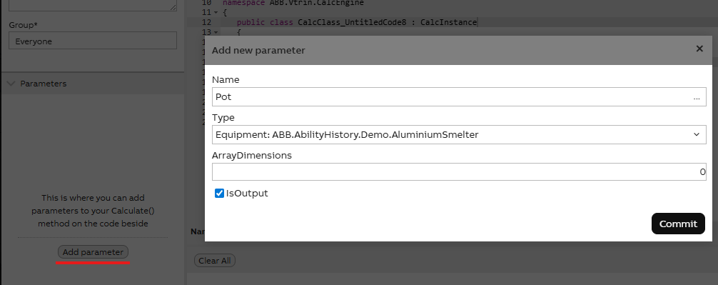Open the ellipsis browse button in Name field
The height and width of the screenshot is (285, 718).
(x=697, y=98)
